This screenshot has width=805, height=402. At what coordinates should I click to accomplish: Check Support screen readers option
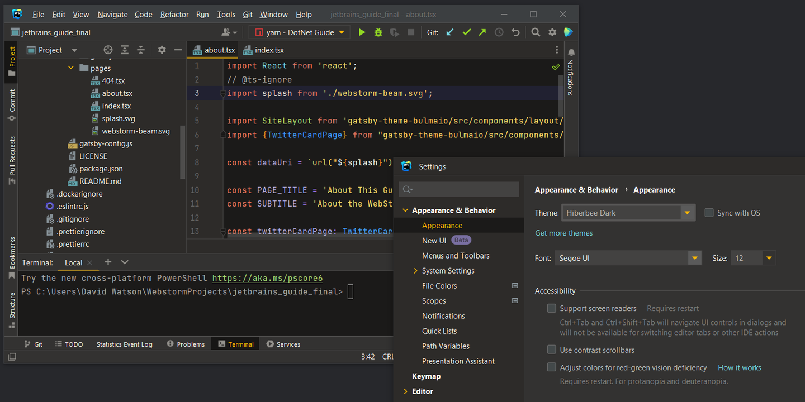pos(551,308)
